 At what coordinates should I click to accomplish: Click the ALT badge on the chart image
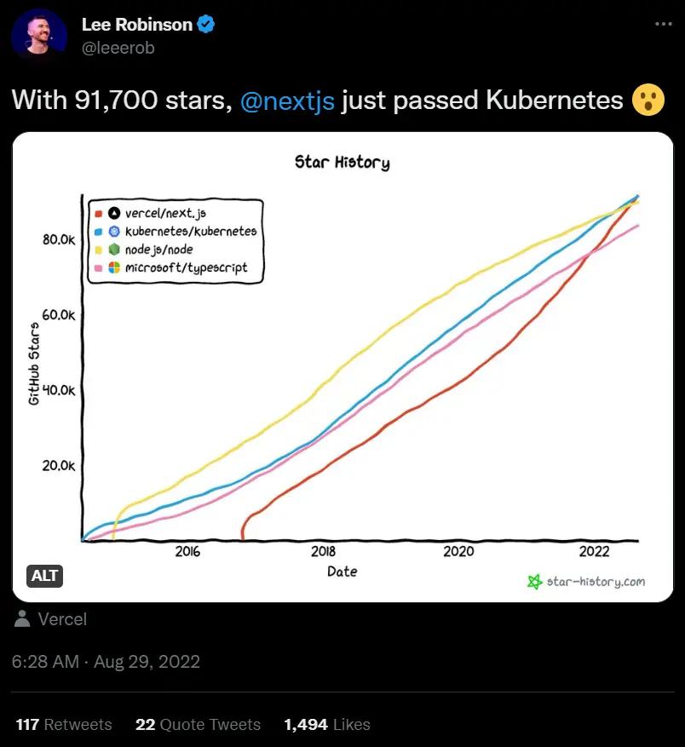[x=44, y=576]
